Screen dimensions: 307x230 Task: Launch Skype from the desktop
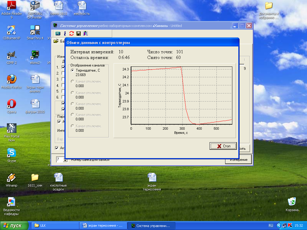(x=11, y=155)
